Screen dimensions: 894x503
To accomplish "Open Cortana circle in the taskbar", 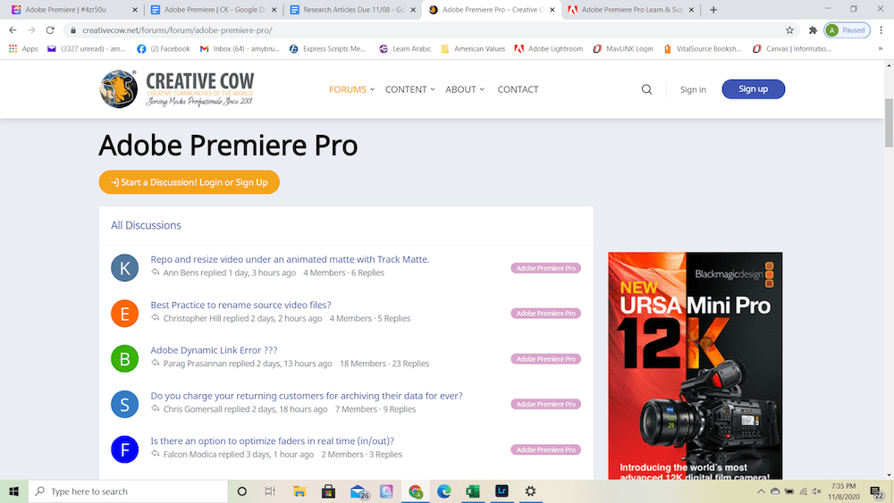I will [x=241, y=491].
